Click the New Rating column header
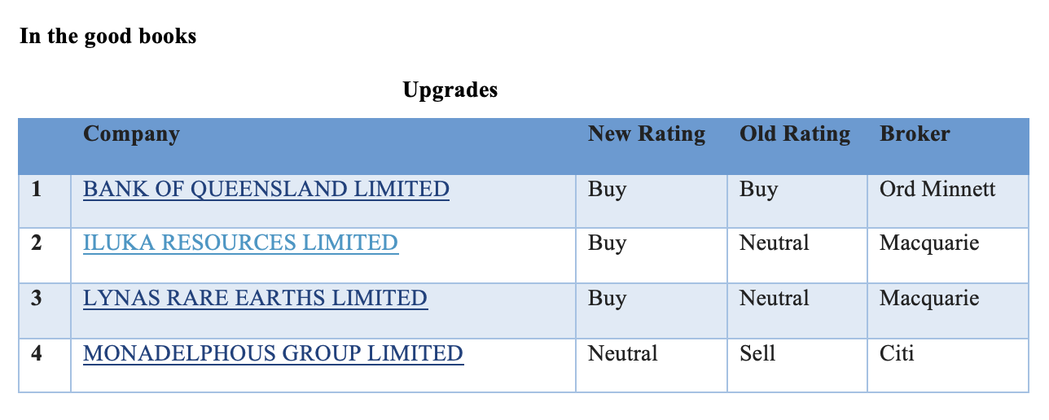 (647, 134)
